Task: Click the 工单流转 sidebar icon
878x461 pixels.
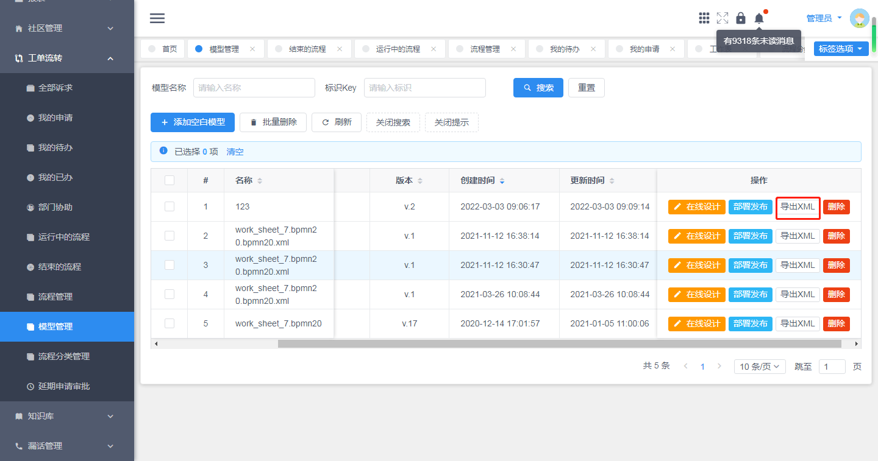Action: [19, 58]
